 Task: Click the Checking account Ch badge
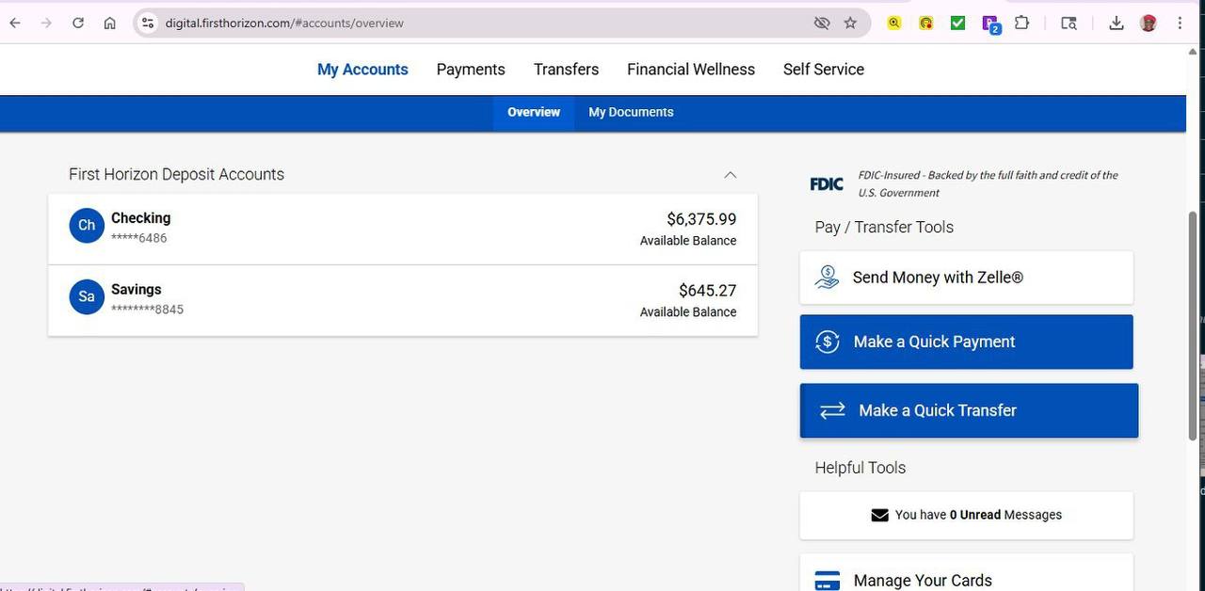click(87, 226)
